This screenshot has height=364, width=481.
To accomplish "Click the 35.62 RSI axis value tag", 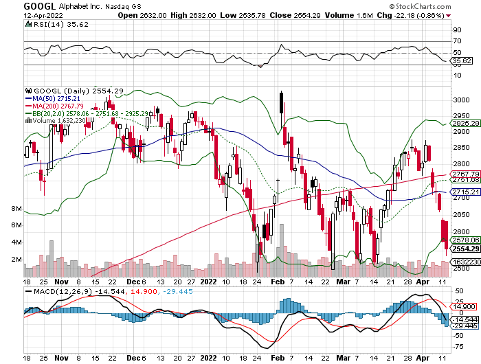I will click(x=461, y=60).
